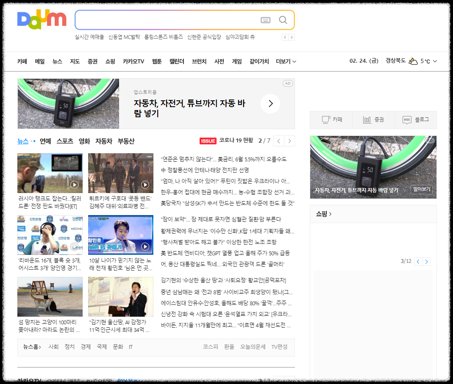Select the 영화 news tab

(x=84, y=141)
